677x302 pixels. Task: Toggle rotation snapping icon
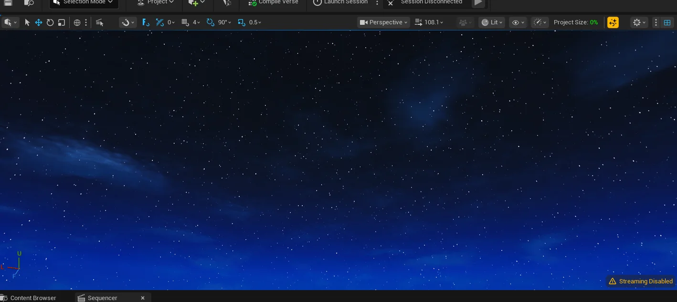tap(211, 22)
